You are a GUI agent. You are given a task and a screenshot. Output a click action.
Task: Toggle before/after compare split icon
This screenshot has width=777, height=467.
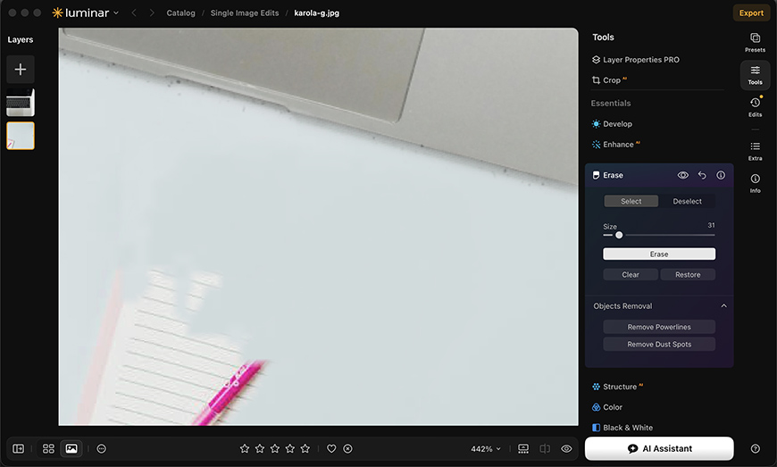[x=545, y=448]
